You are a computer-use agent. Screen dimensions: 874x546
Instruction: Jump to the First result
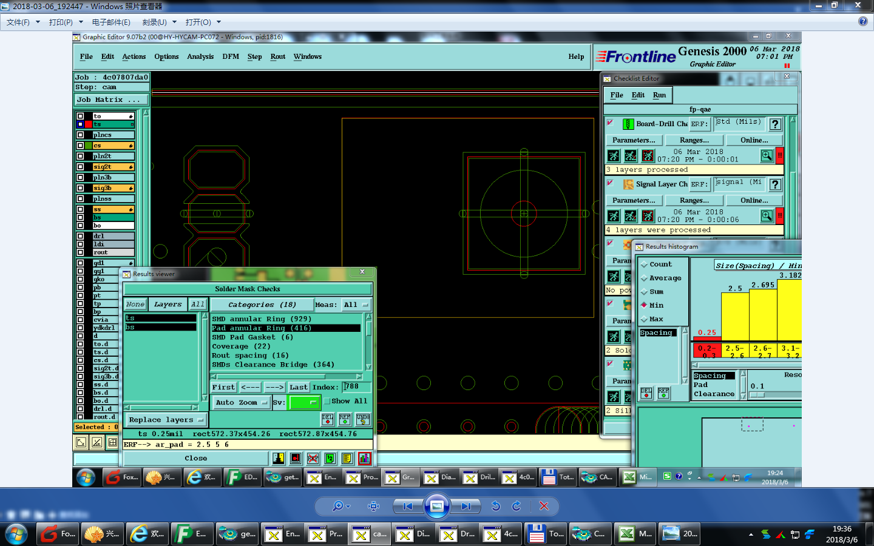point(223,387)
